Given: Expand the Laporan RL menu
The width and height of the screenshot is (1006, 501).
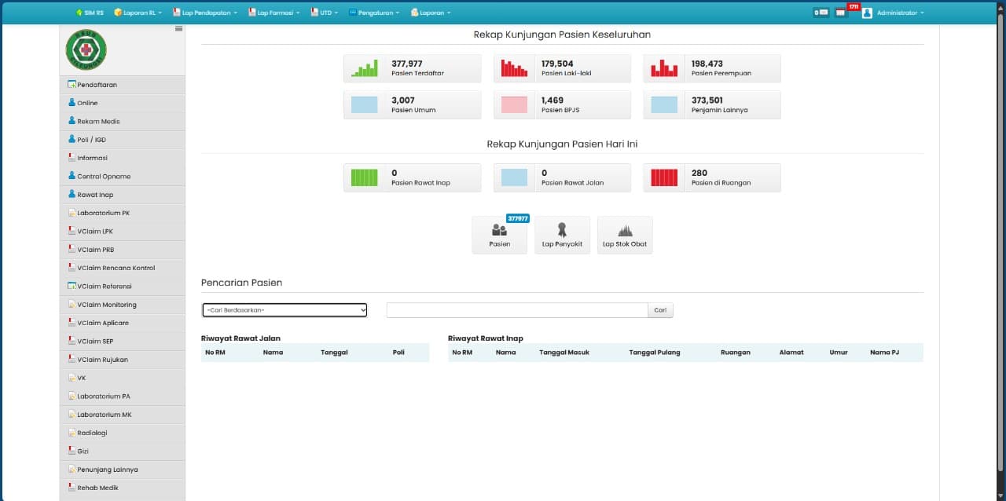Looking at the screenshot, I should click(x=138, y=13).
